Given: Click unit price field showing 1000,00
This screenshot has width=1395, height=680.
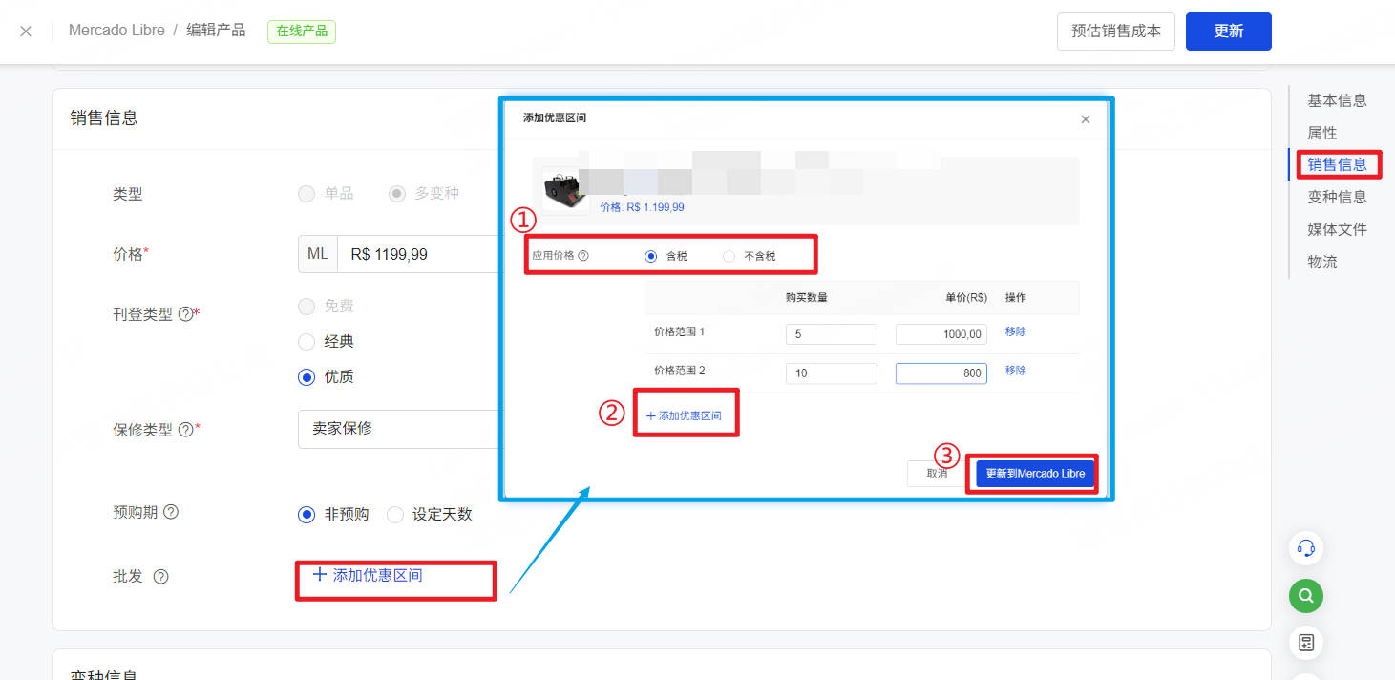Looking at the screenshot, I should 941,334.
